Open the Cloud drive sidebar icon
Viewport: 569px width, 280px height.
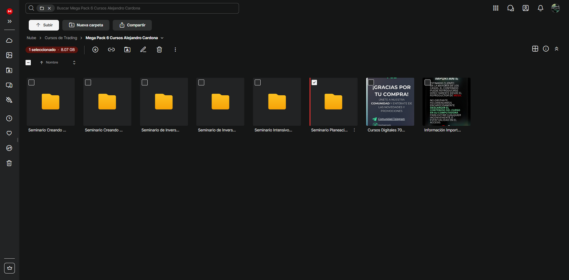9,41
